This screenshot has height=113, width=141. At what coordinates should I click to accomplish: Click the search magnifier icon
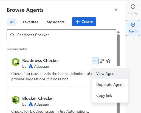tap(12, 35)
